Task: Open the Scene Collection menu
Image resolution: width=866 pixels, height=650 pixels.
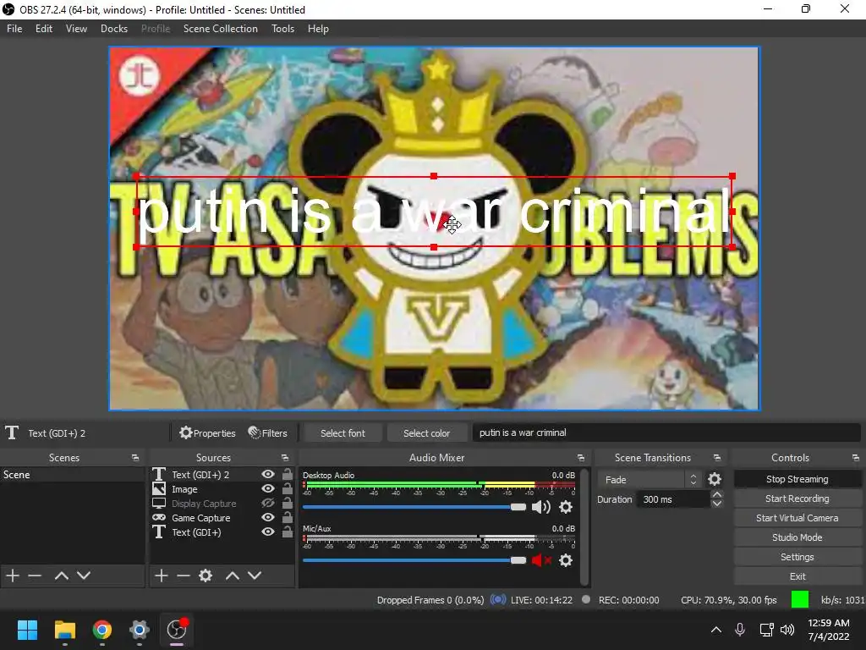Action: (x=221, y=29)
